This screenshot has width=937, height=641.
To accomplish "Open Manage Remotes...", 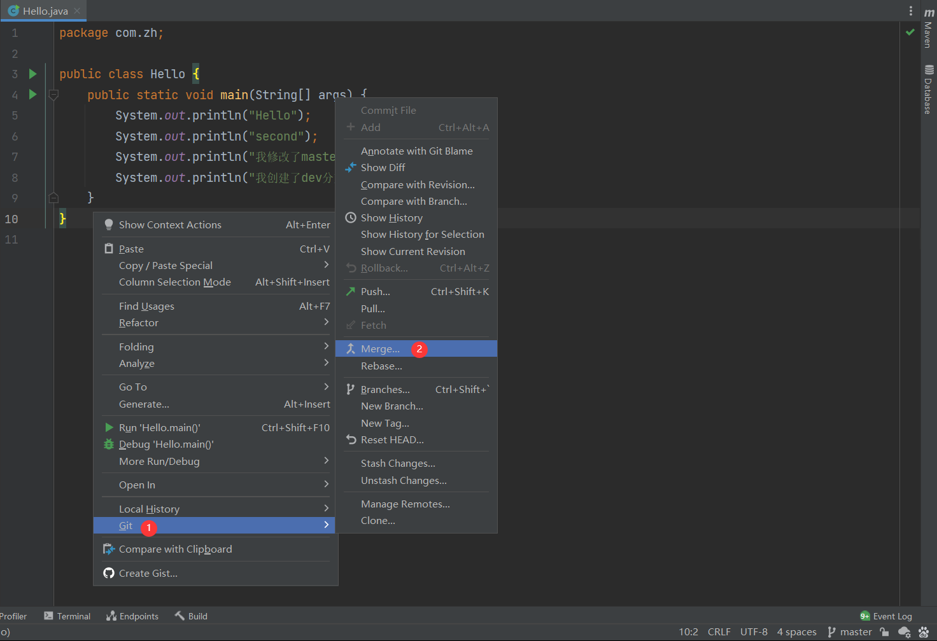I will coord(416,504).
